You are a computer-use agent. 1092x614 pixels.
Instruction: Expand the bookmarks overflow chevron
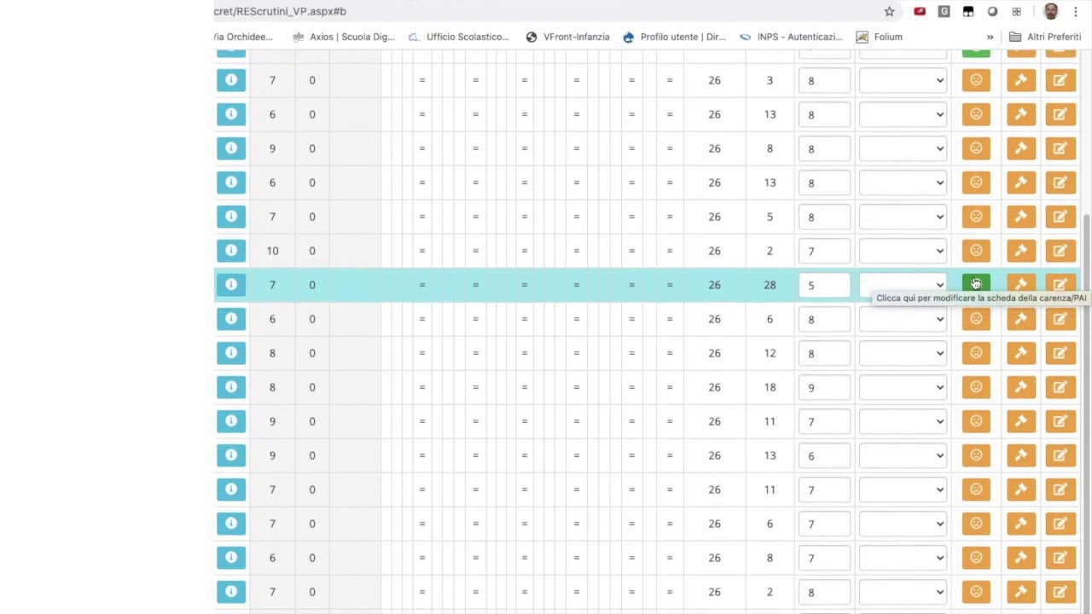tap(990, 37)
